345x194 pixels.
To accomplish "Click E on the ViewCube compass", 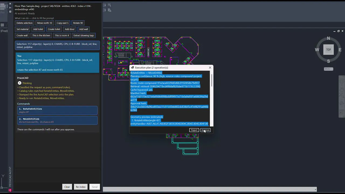I will pyautogui.click(x=340, y=50).
